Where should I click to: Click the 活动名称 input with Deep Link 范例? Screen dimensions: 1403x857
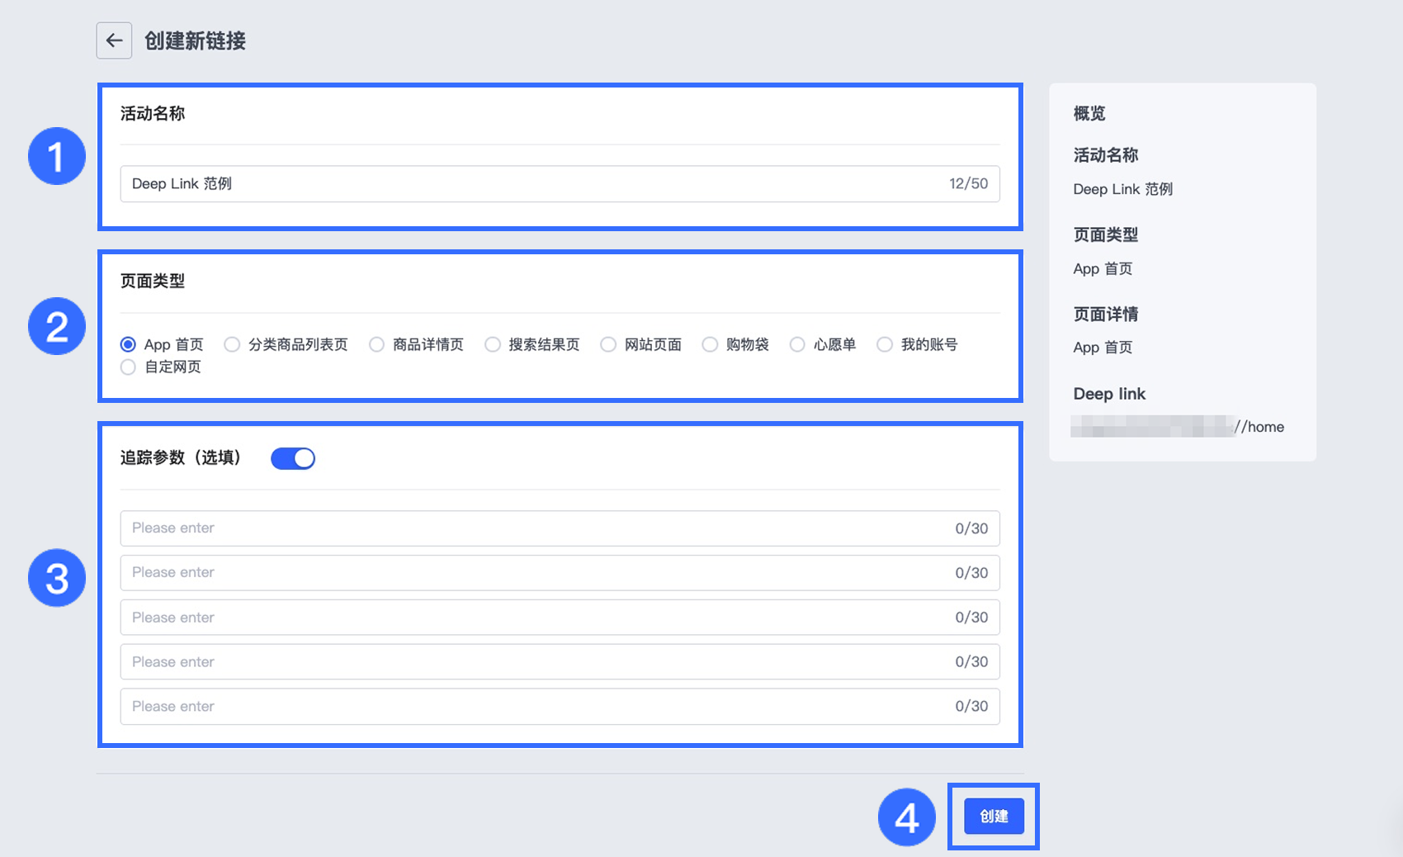click(x=560, y=183)
